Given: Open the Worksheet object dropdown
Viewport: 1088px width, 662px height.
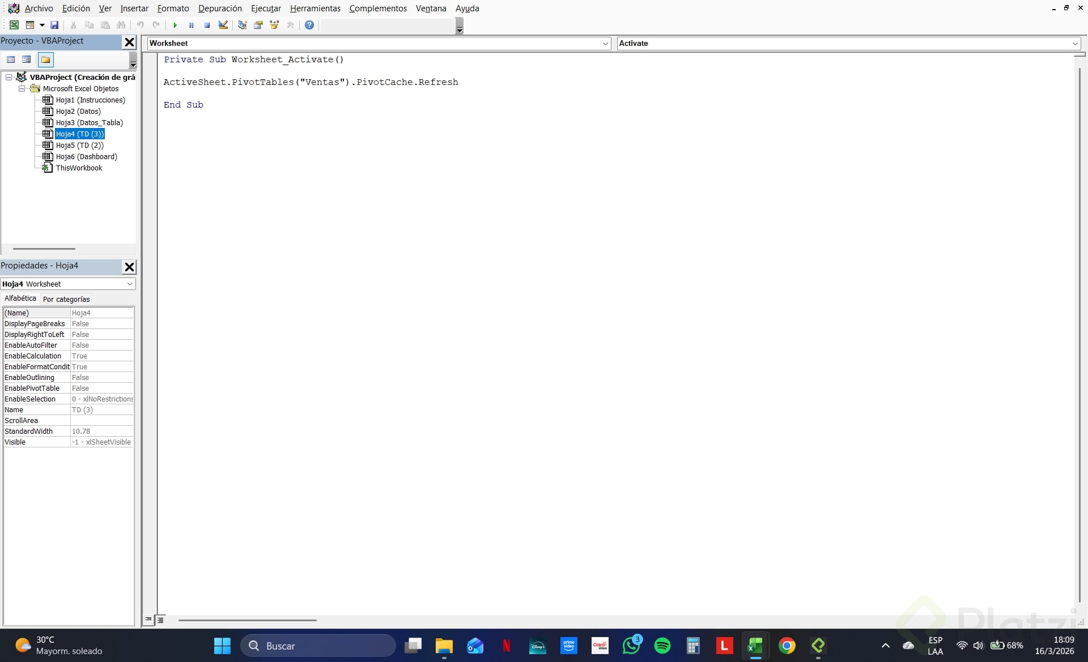Looking at the screenshot, I should tap(605, 44).
